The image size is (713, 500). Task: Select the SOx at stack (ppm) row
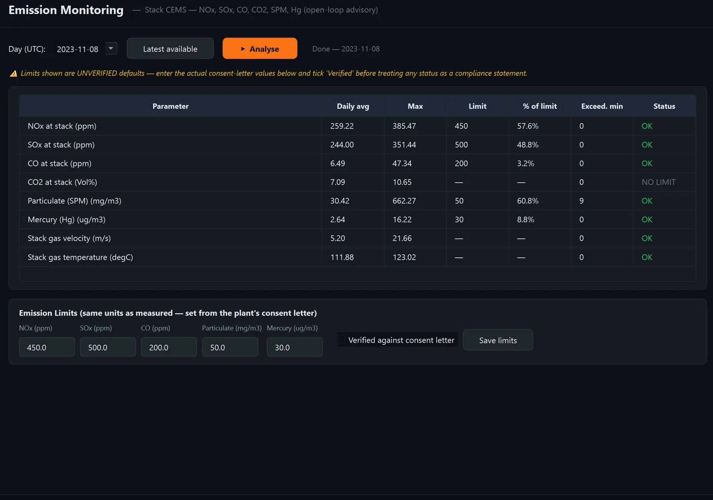[x=357, y=144]
